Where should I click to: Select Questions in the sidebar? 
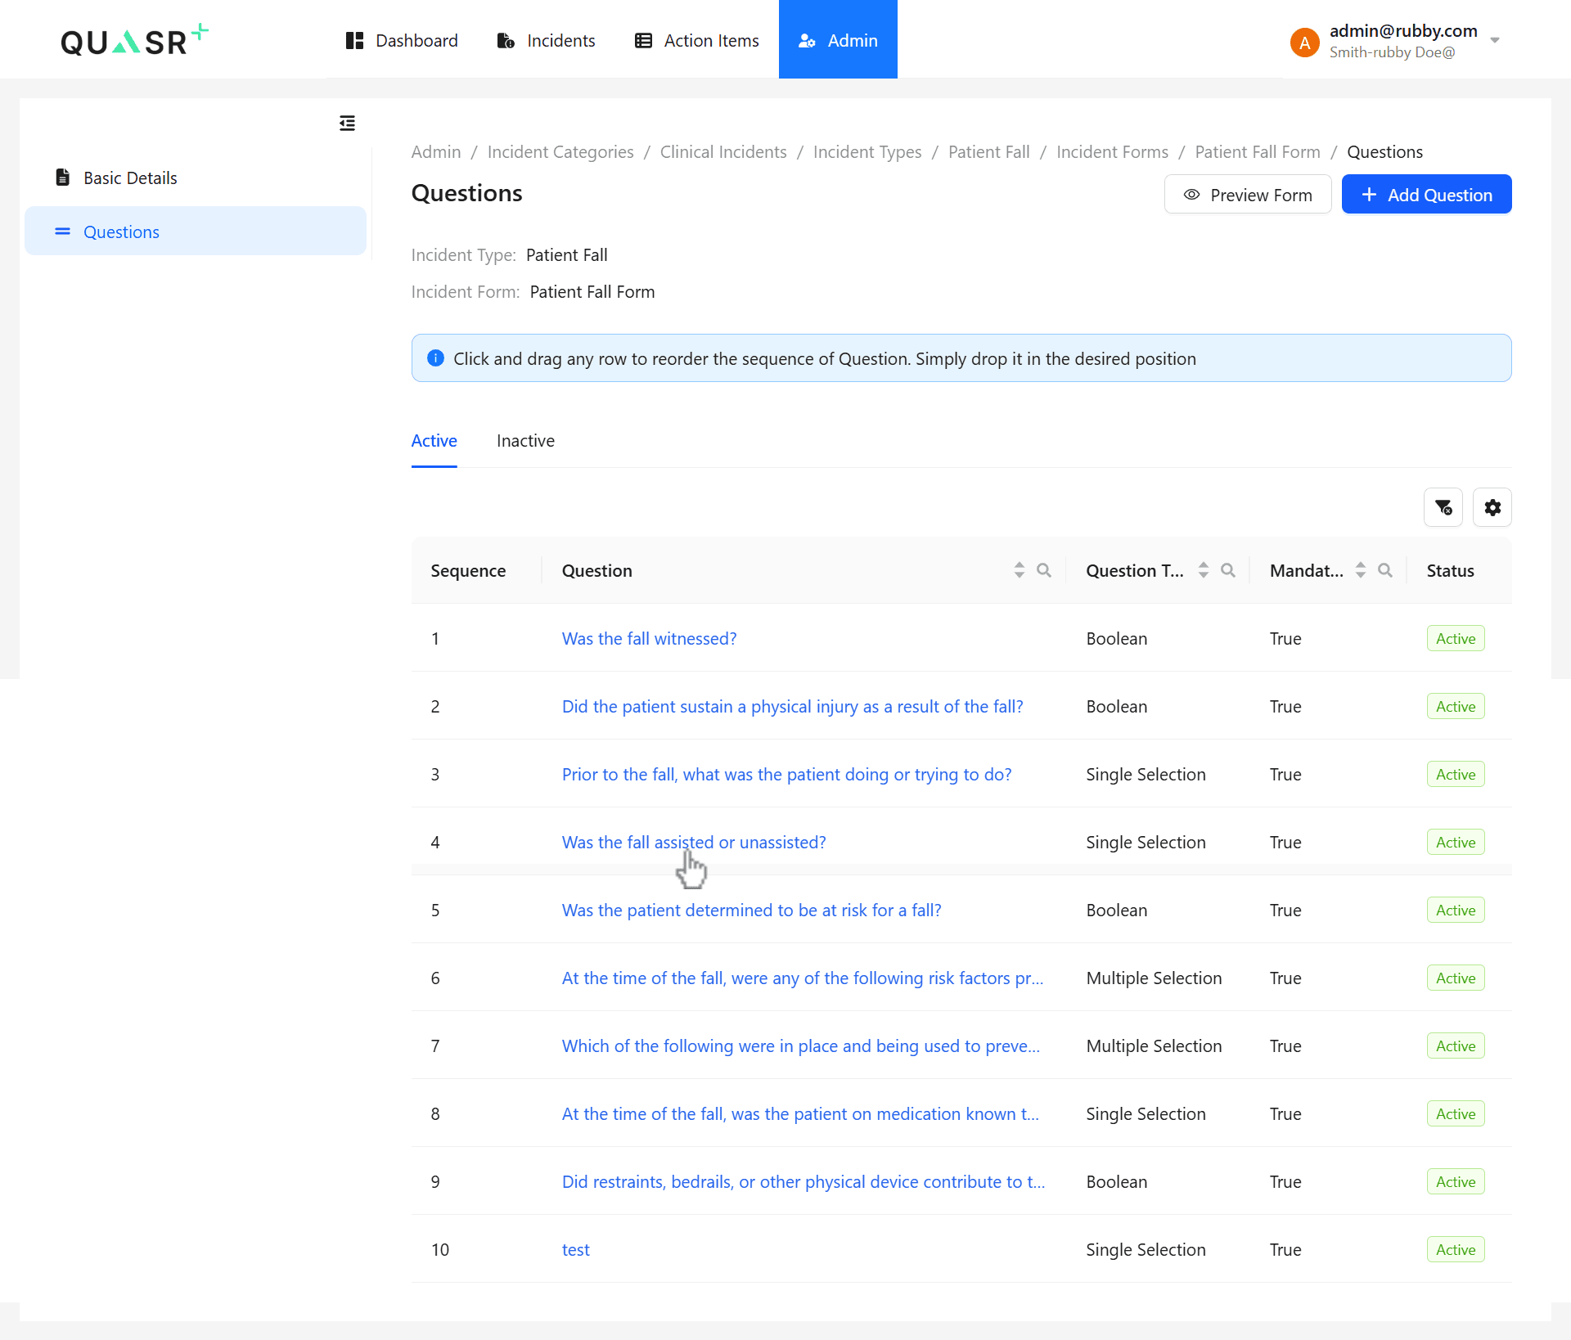[x=121, y=232]
